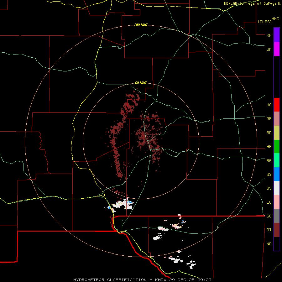Click the HA legend label
The height and width of the screenshot is (282, 282).
pyautogui.click(x=269, y=105)
